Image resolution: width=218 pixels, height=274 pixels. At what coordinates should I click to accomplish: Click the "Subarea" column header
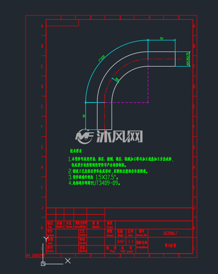point(69,225)
